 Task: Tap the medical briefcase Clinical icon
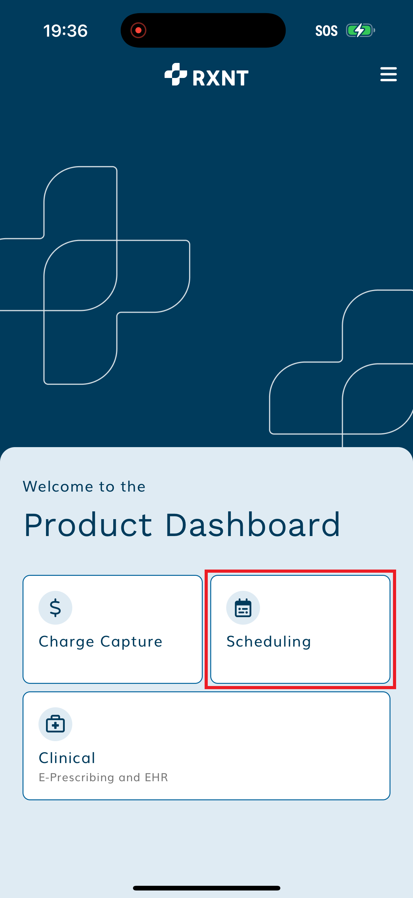click(x=55, y=724)
